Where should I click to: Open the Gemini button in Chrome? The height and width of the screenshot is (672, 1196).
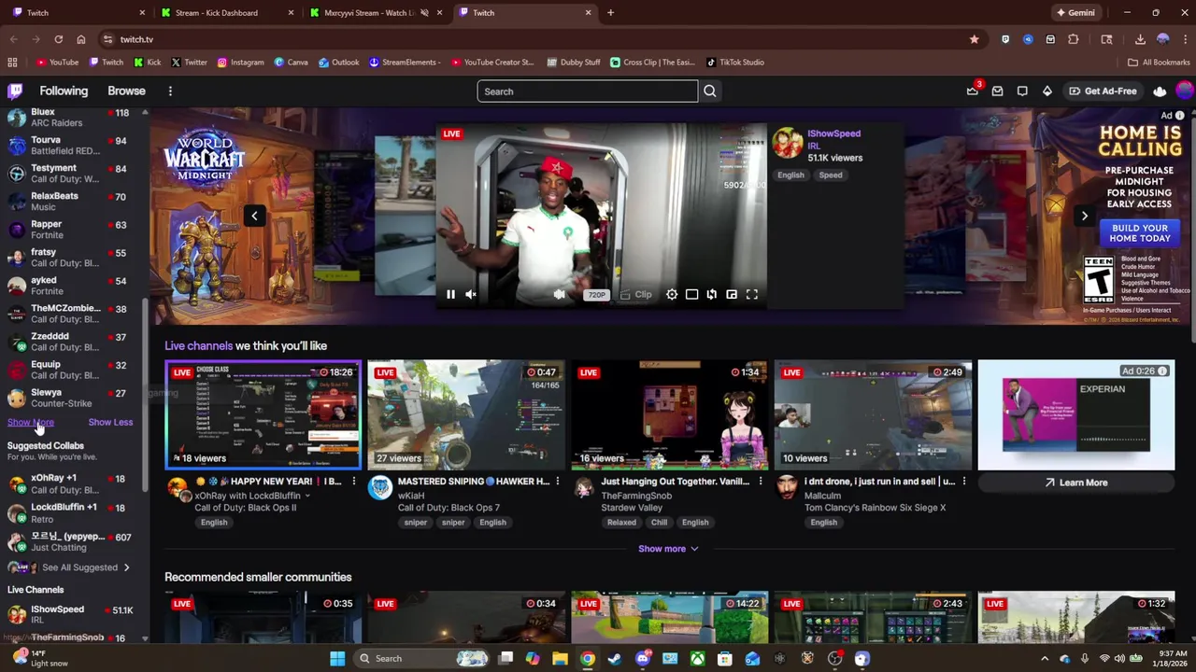[x=1075, y=12]
